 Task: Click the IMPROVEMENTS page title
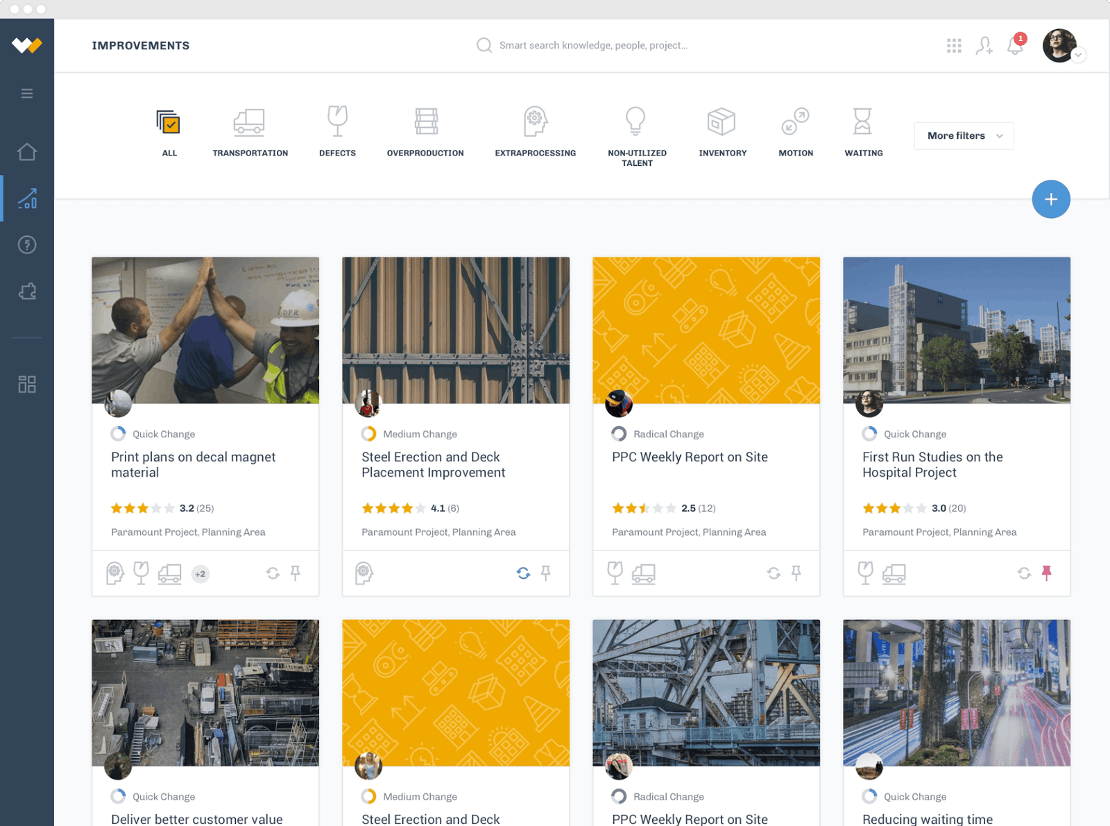pos(141,46)
